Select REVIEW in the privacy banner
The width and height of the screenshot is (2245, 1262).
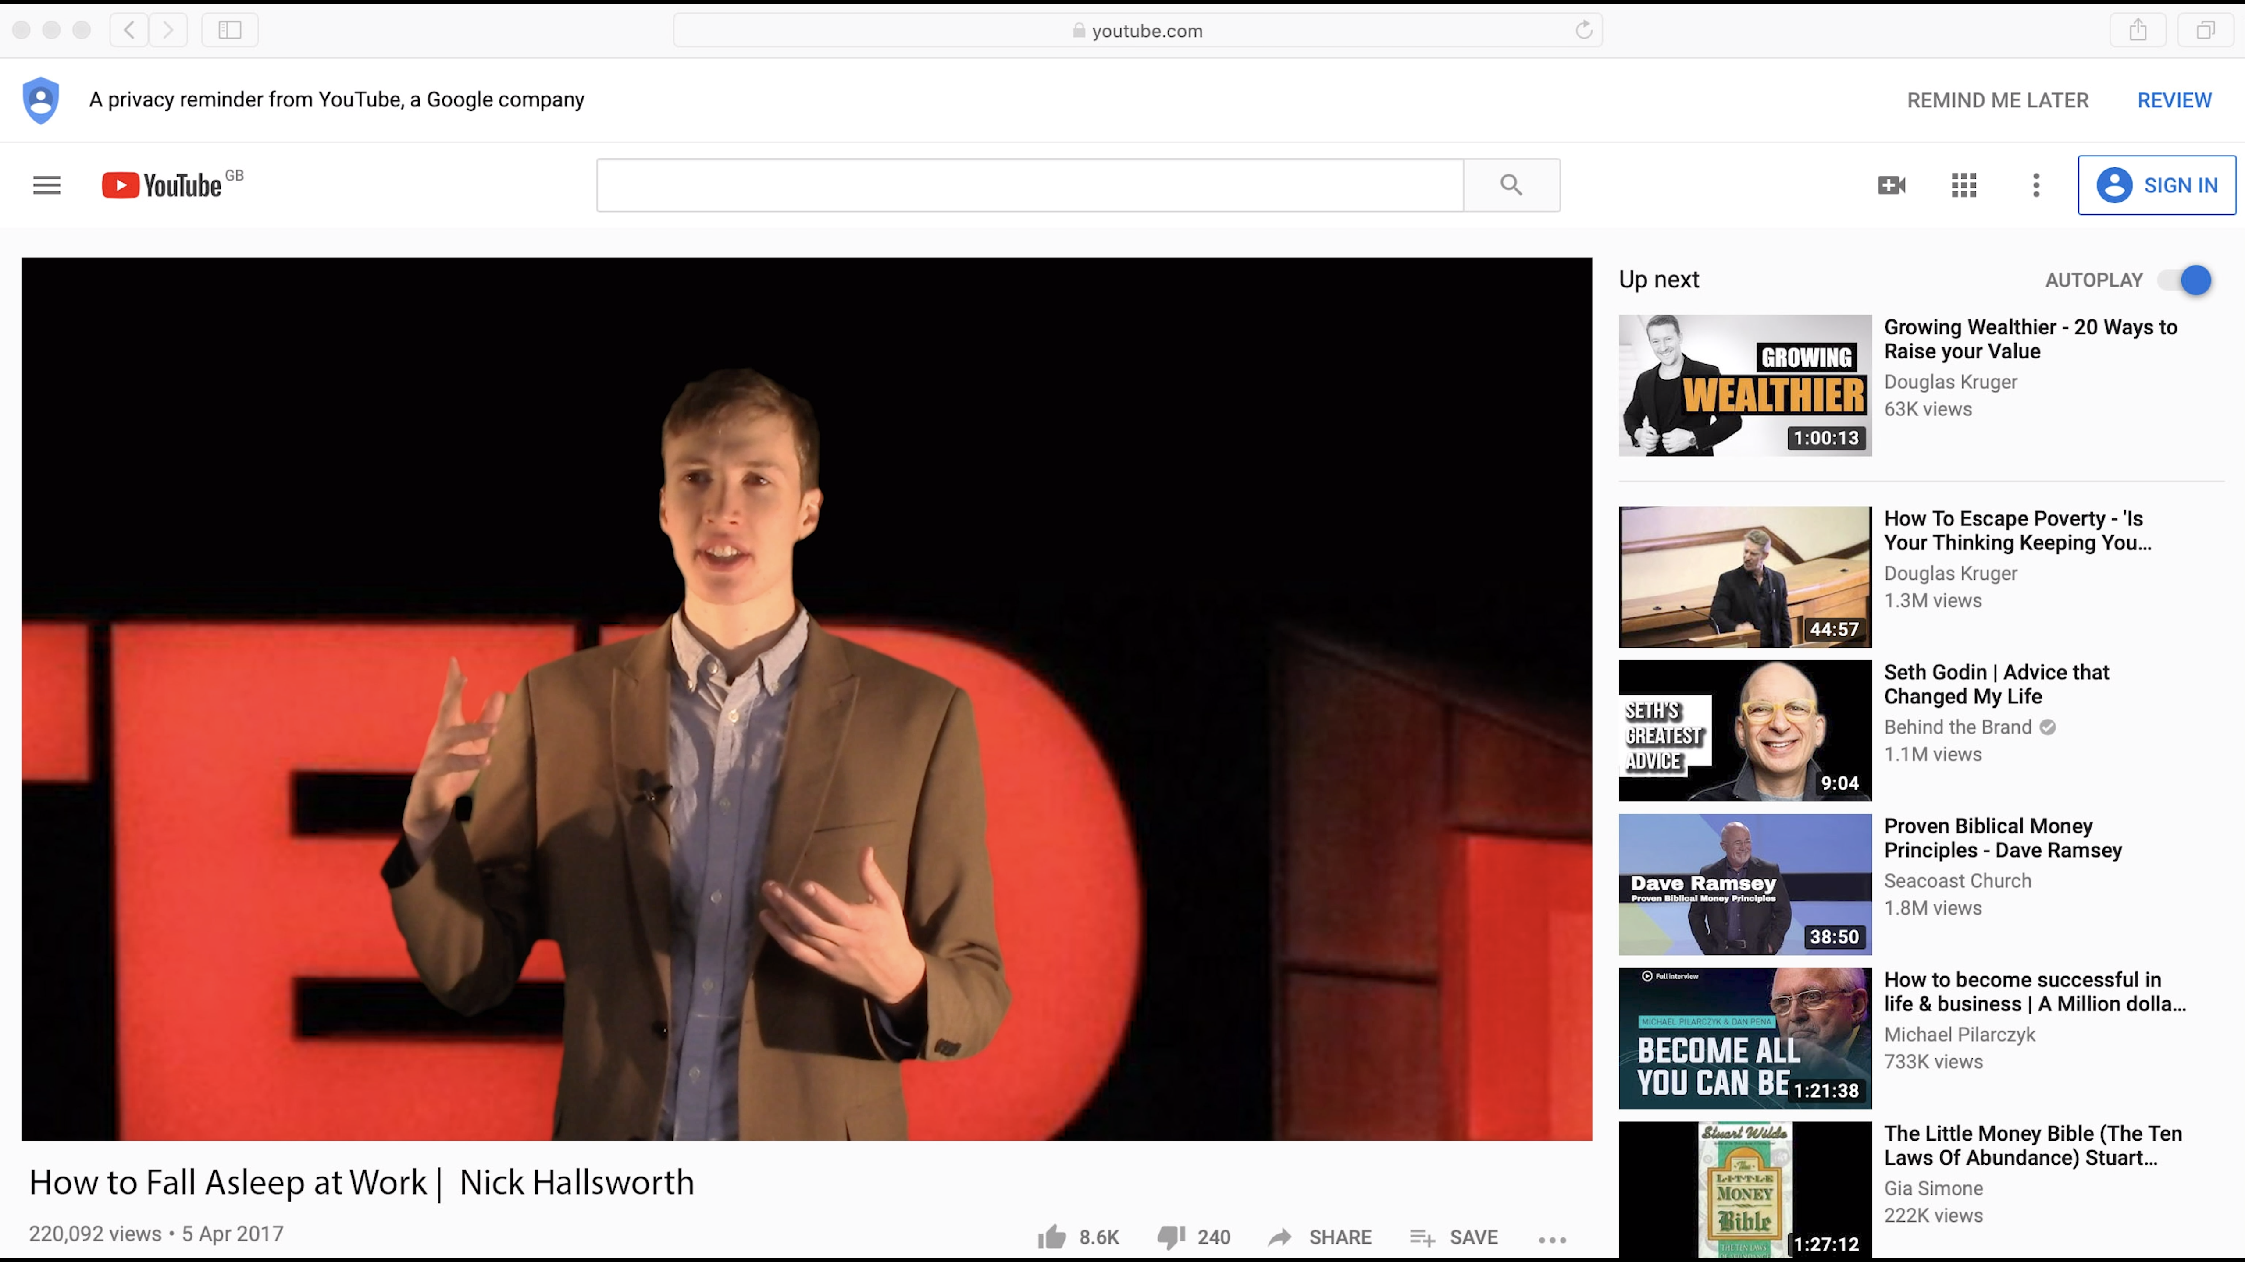point(2174,99)
